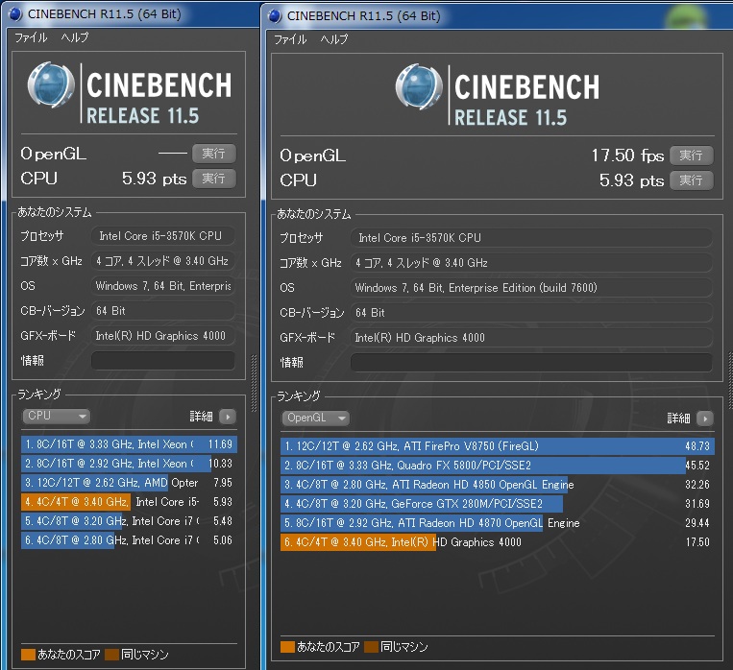Open ファイル menu in the left window

32,37
